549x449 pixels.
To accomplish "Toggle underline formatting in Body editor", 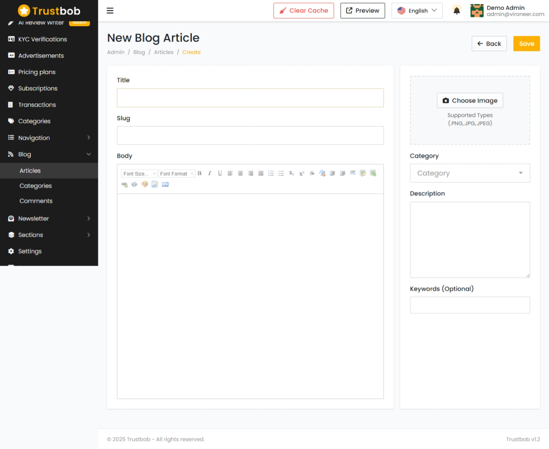I will (x=220, y=173).
